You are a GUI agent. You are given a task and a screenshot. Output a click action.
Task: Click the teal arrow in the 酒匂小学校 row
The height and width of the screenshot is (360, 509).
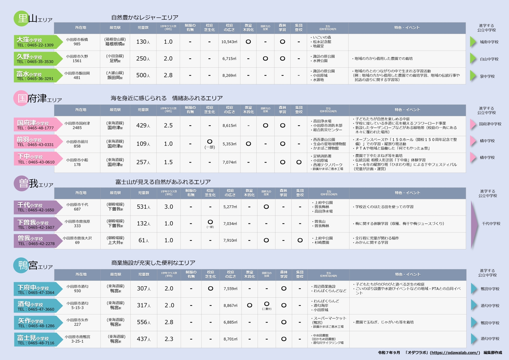[474, 306]
